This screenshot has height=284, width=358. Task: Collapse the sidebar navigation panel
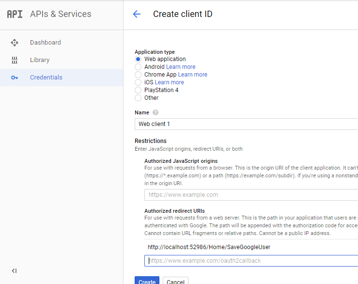(x=14, y=270)
